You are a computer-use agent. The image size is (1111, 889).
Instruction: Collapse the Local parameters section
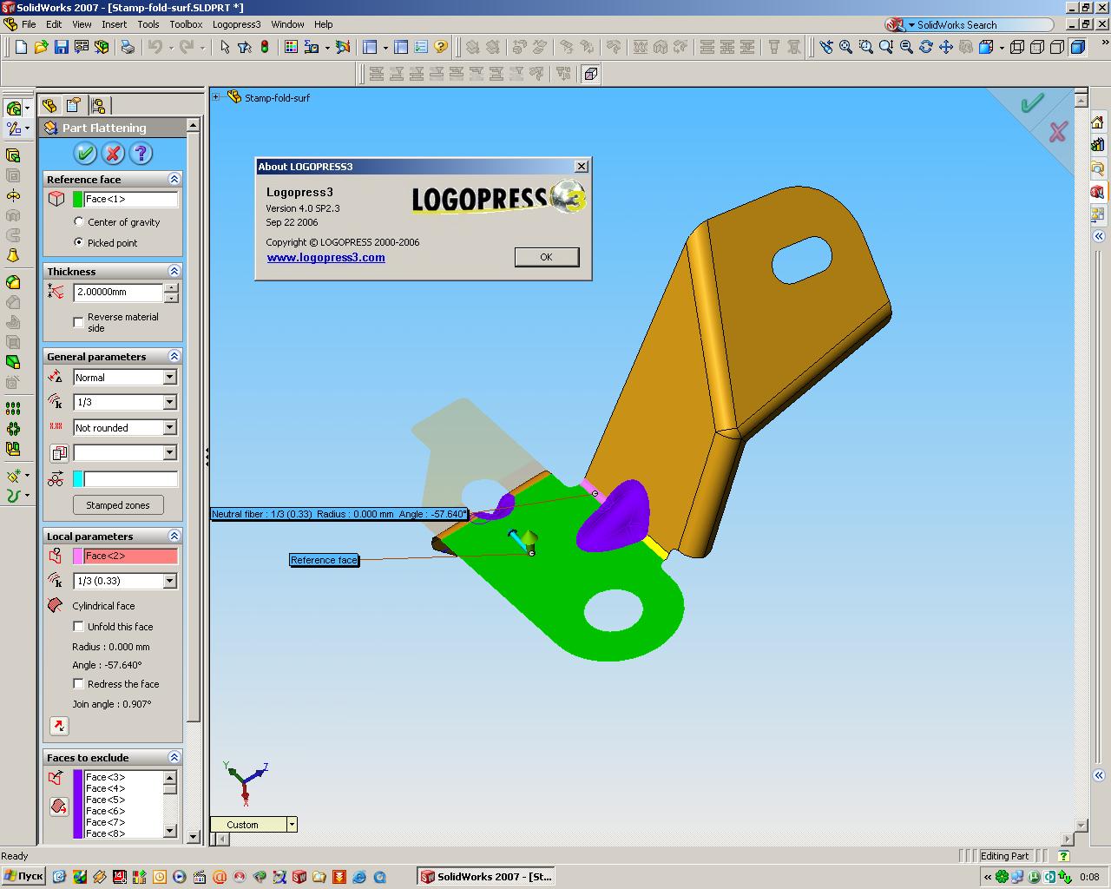(x=174, y=536)
